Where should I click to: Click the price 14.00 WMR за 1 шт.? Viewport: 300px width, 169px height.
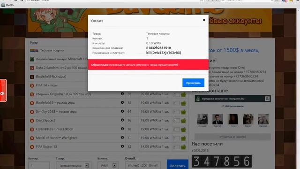155,147
